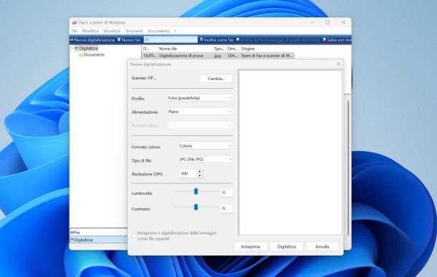Open the Strumenti menu

(x=134, y=31)
